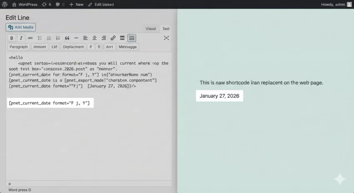Insert a bulleted list
The height and width of the screenshot is (193, 354).
40,38
